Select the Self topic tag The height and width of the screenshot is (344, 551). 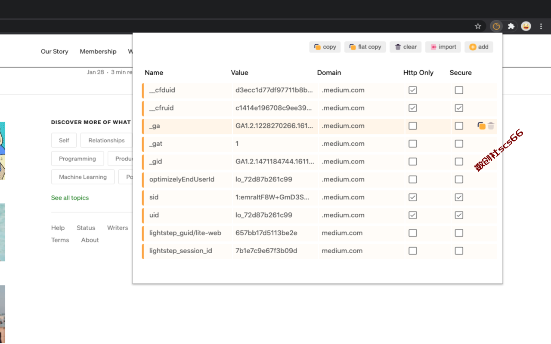(64, 140)
